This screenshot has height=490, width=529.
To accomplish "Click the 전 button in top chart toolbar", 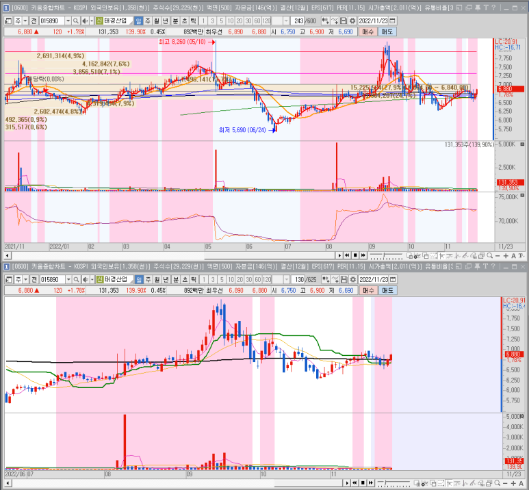I will (34, 21).
